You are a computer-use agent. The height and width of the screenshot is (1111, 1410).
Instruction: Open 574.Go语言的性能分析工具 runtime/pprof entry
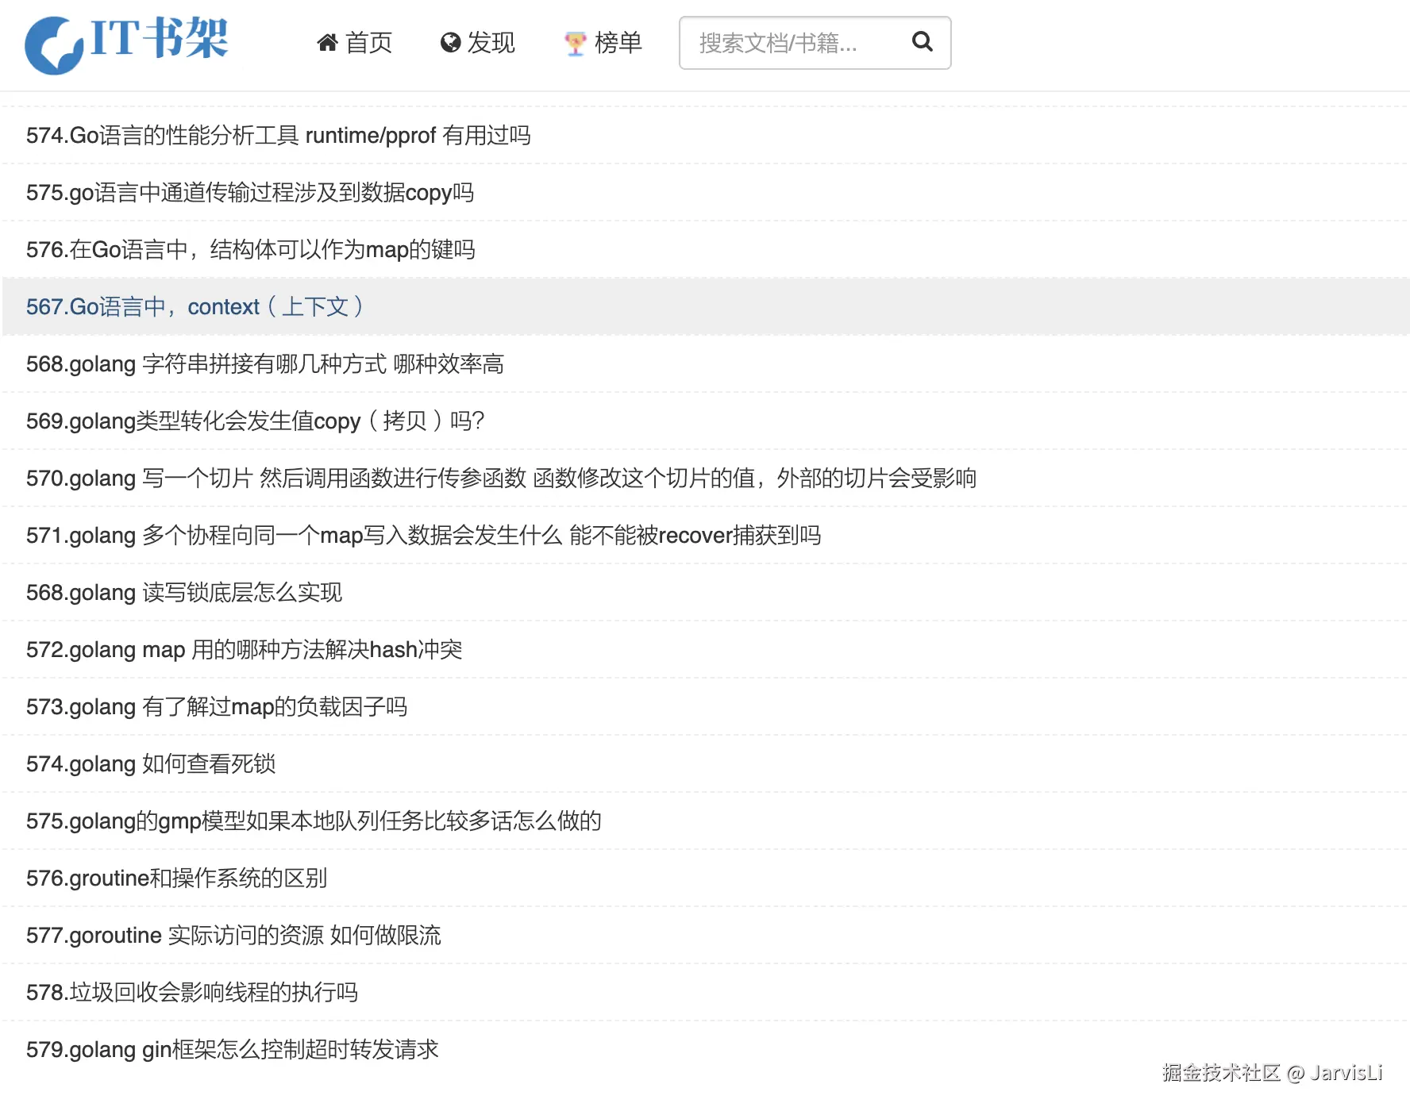279,136
